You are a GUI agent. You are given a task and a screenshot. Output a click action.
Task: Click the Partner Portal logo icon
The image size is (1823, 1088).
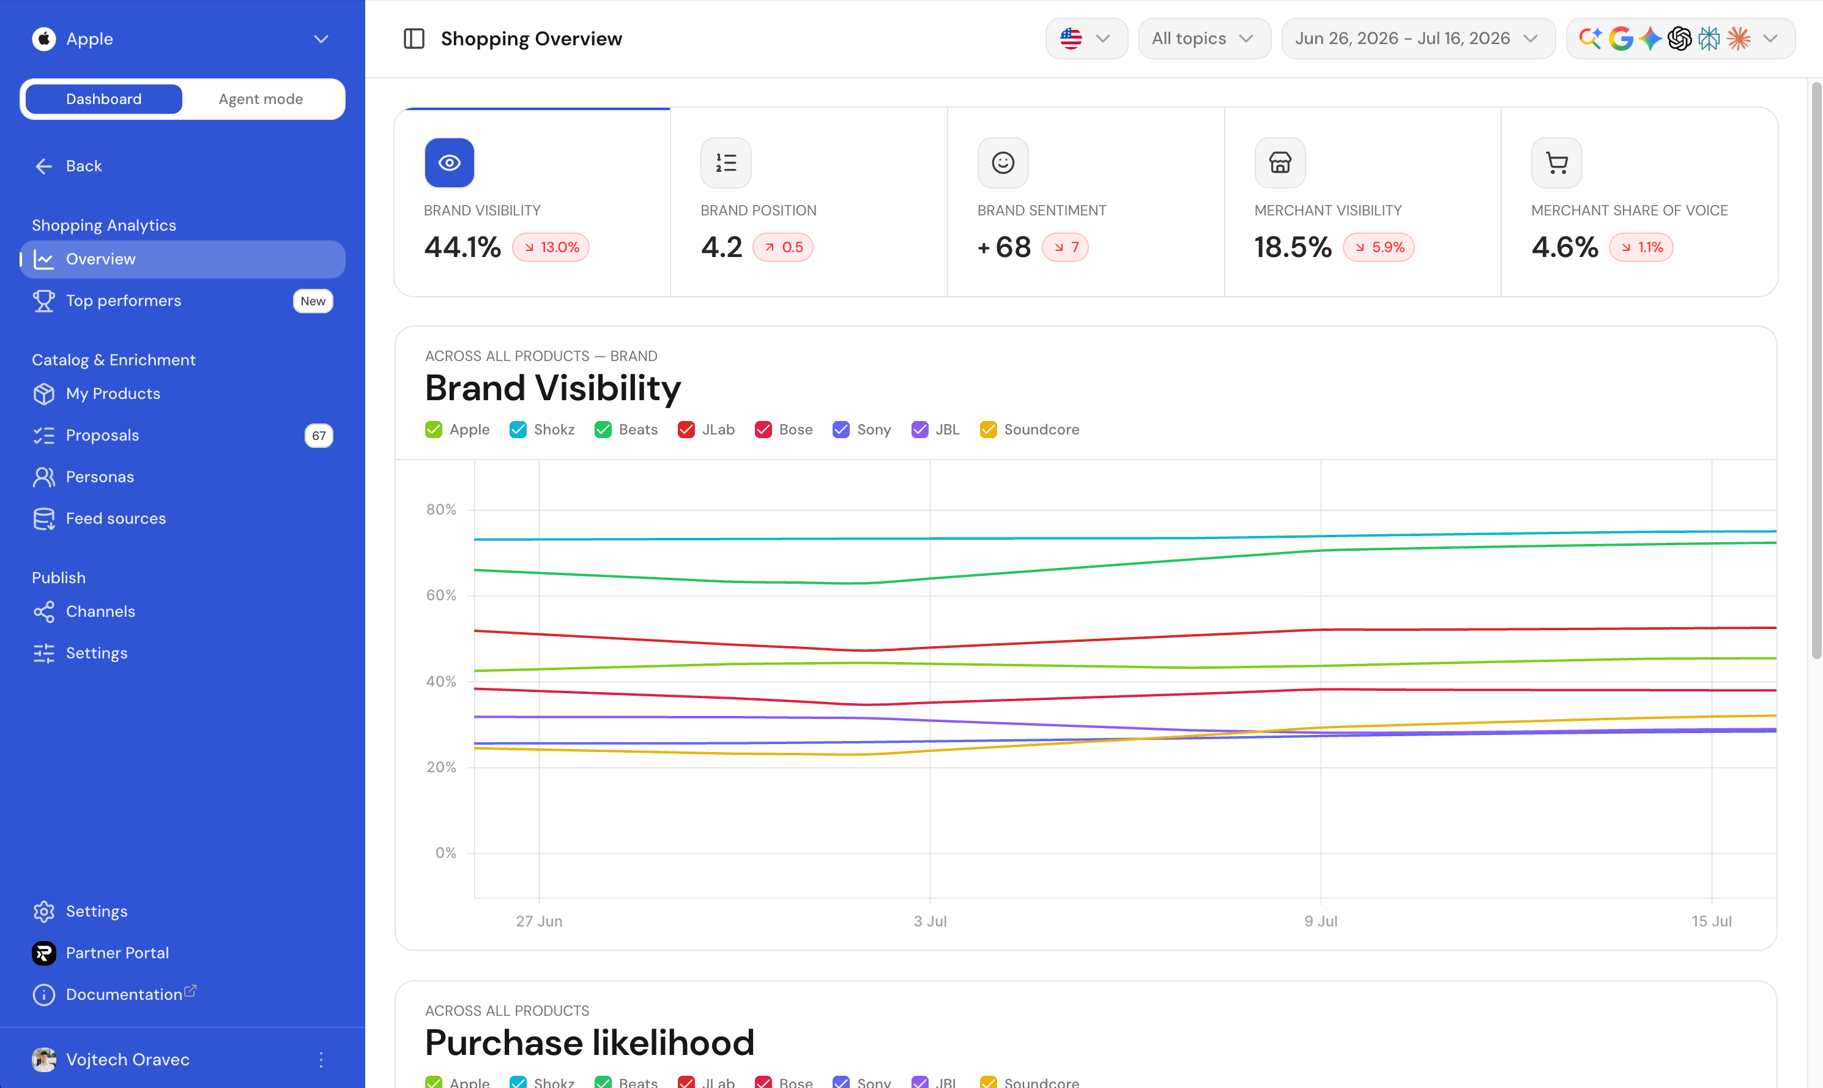[x=44, y=953]
